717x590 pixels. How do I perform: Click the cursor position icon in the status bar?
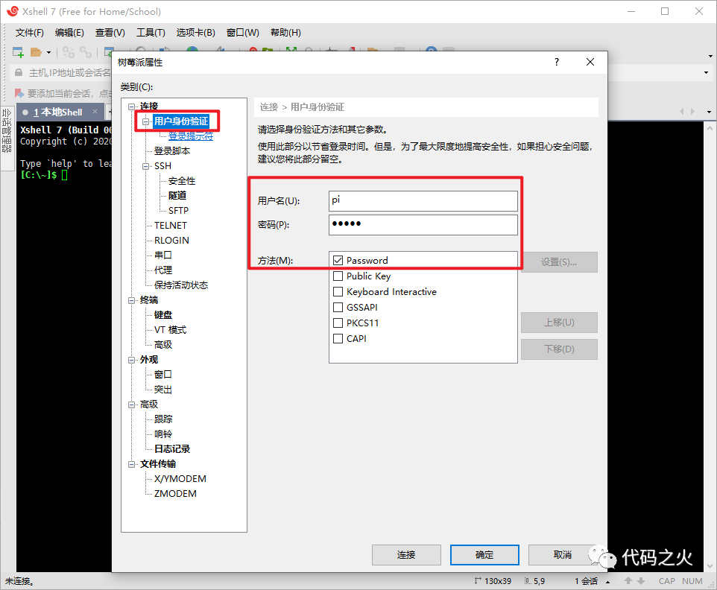click(x=528, y=581)
